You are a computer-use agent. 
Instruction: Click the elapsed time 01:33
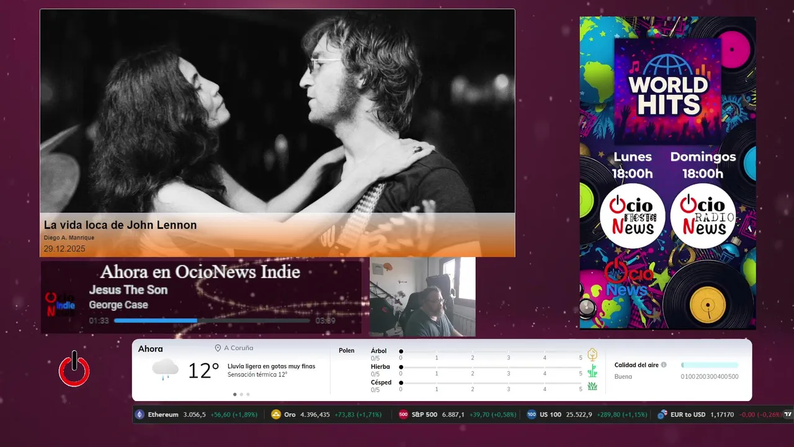(99, 321)
